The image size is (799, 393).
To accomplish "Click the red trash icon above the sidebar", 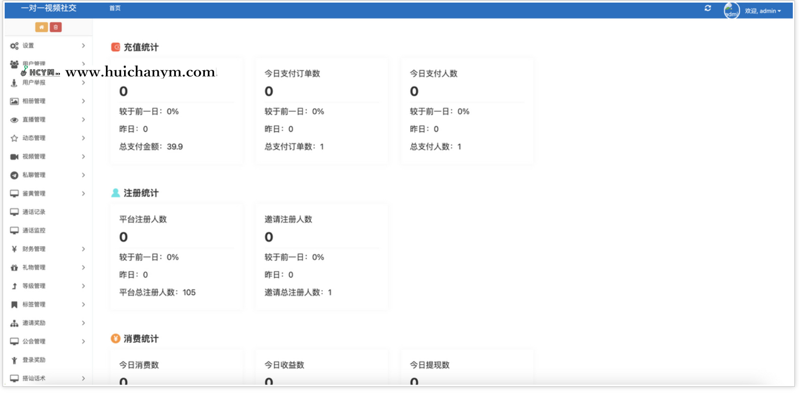I will tap(55, 27).
